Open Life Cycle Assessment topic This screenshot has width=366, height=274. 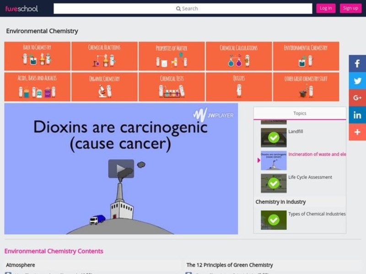310,177
